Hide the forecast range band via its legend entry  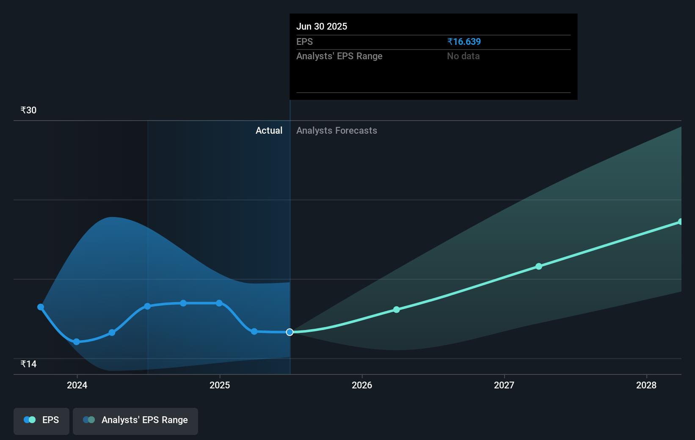point(135,421)
